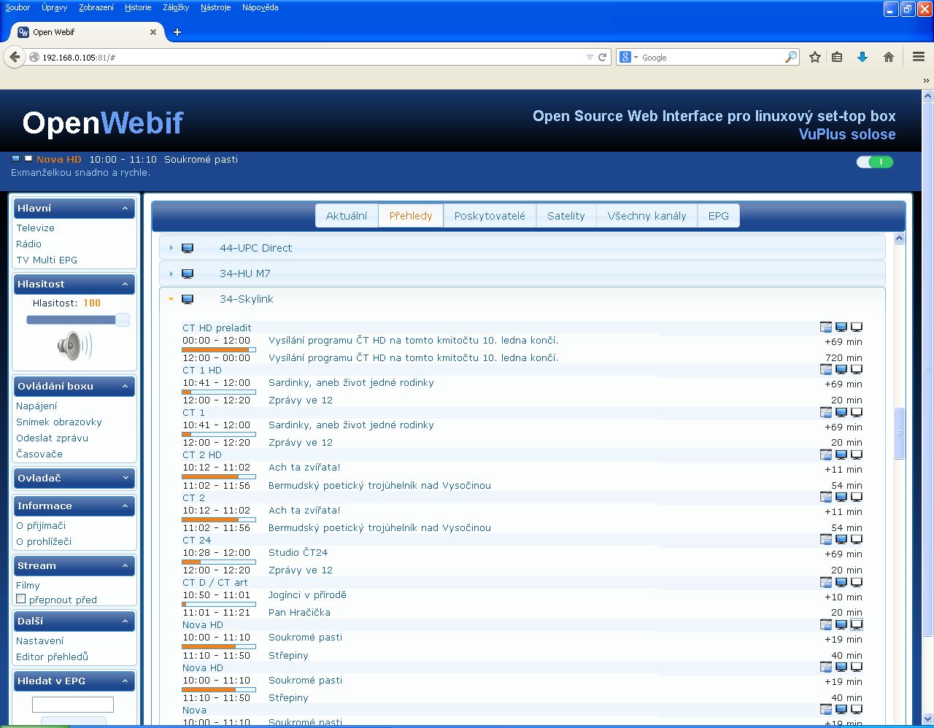The width and height of the screenshot is (934, 728).
Task: Reload the page with refresh icon
Action: (603, 57)
